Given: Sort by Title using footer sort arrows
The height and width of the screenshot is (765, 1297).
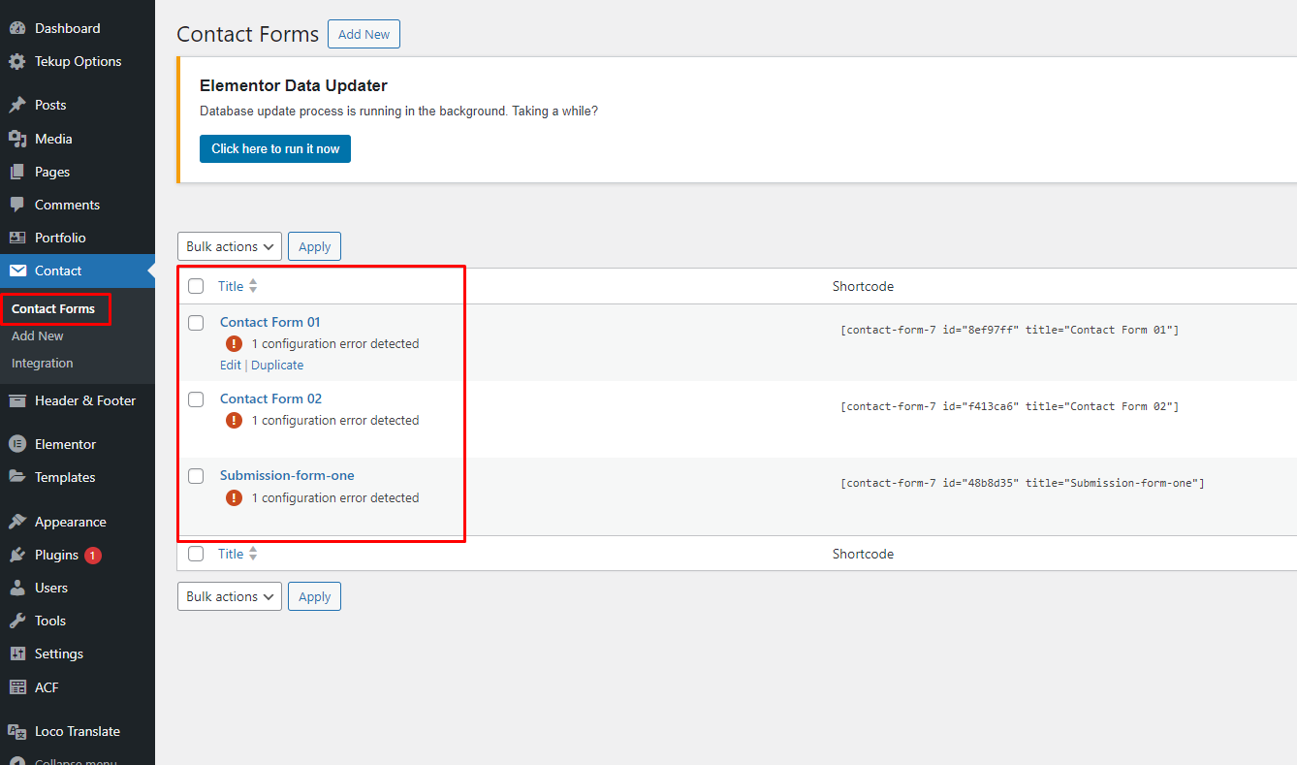Looking at the screenshot, I should 253,554.
